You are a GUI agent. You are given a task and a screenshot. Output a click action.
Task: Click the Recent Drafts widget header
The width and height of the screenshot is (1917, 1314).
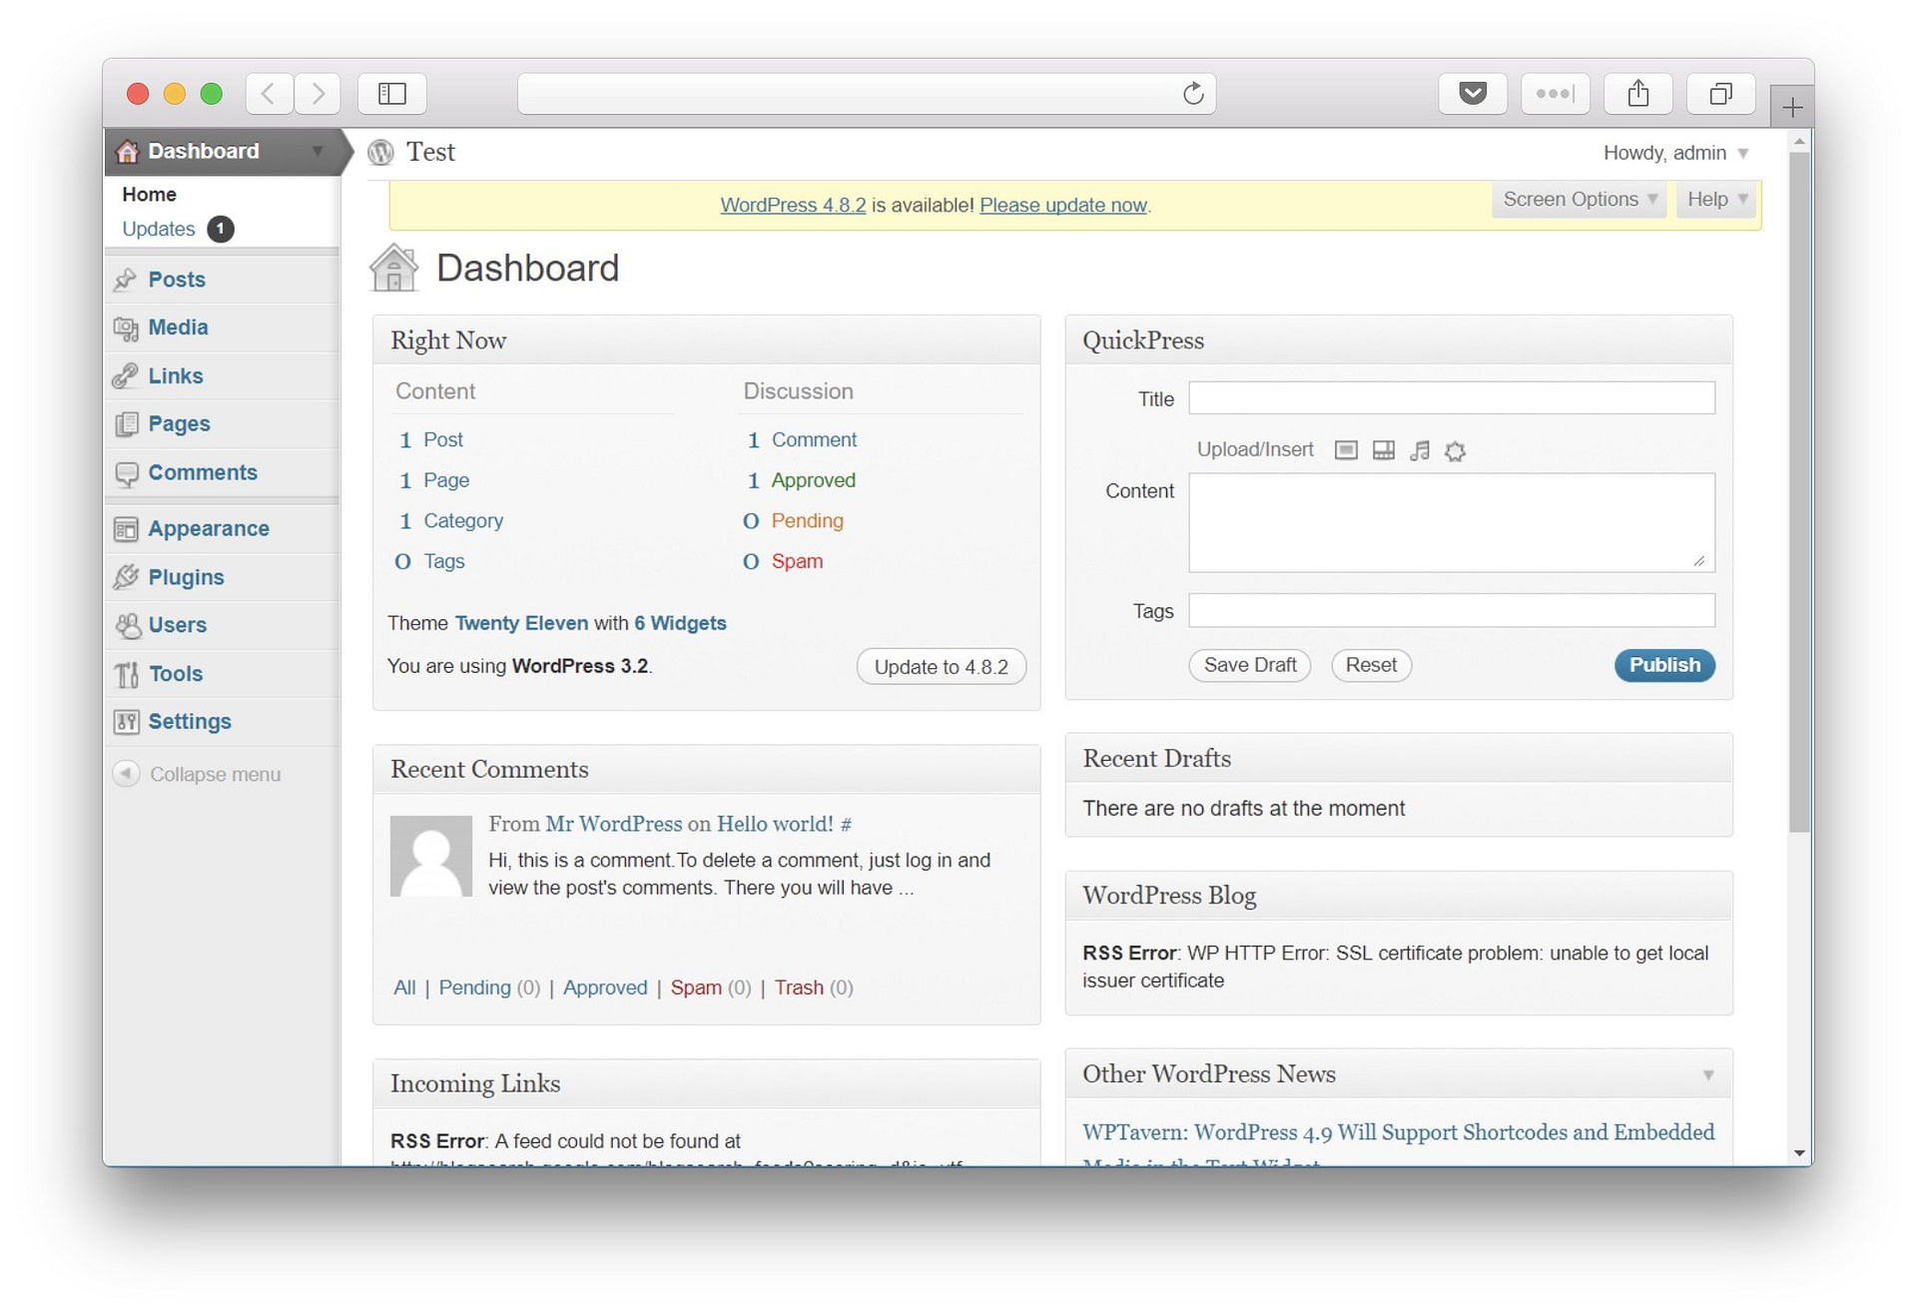click(1399, 759)
